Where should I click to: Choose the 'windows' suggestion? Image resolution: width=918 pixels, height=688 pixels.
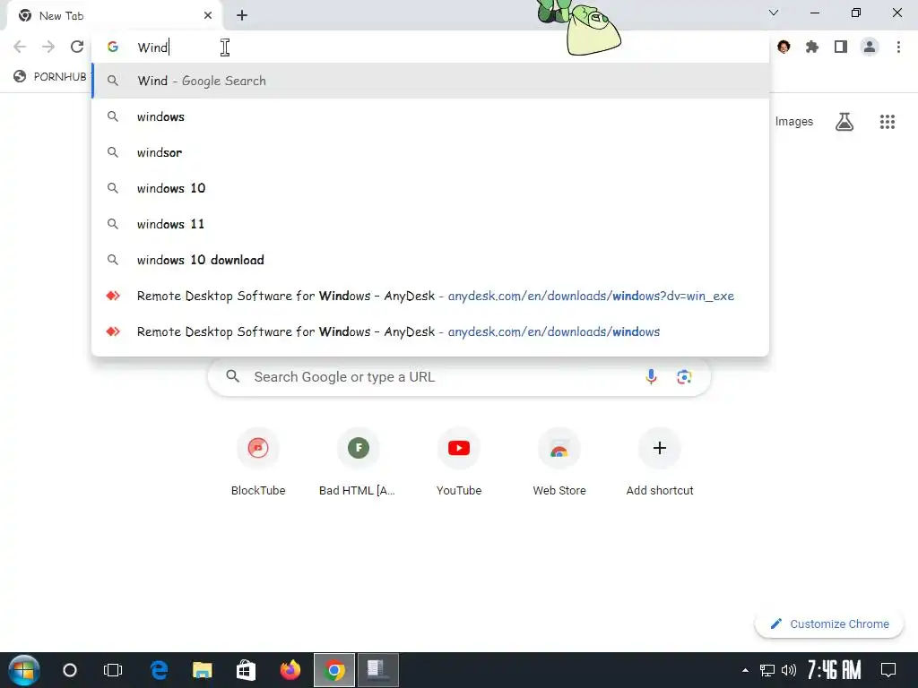click(x=430, y=116)
